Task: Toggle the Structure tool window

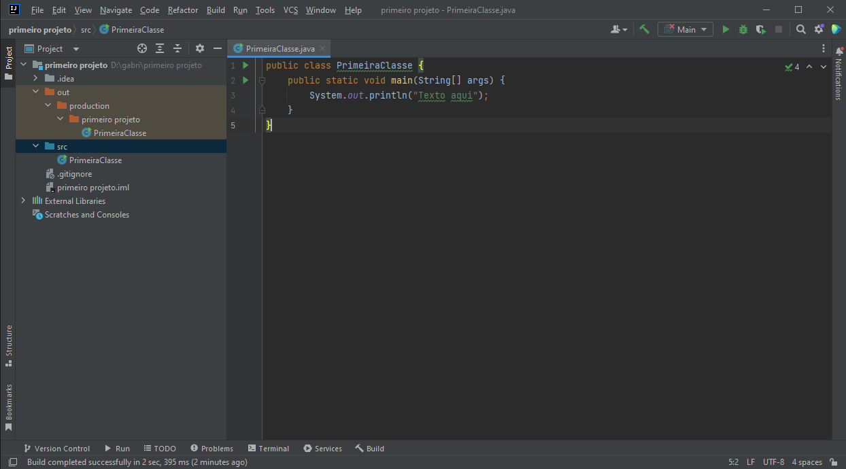Action: (x=8, y=346)
